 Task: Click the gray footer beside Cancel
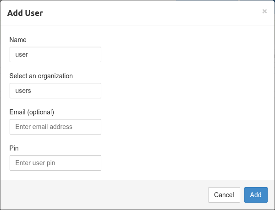pyautogui.click(x=105, y=195)
